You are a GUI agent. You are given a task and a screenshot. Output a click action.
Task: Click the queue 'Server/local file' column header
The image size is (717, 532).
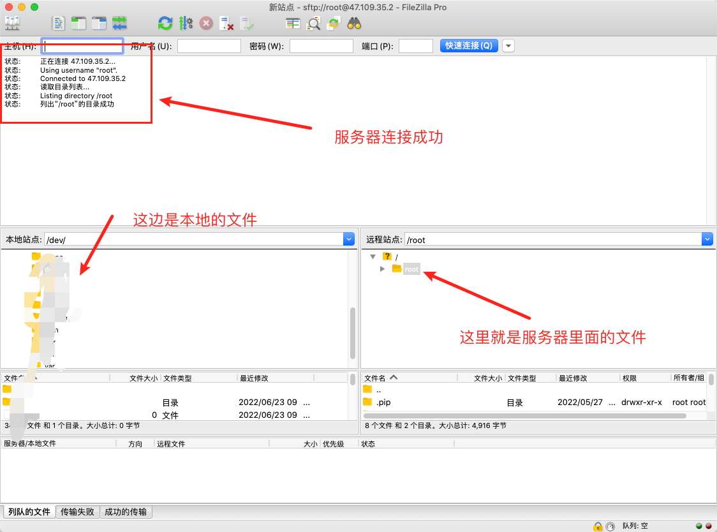59,443
